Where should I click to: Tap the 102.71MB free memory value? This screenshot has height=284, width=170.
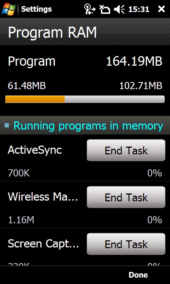click(x=141, y=86)
